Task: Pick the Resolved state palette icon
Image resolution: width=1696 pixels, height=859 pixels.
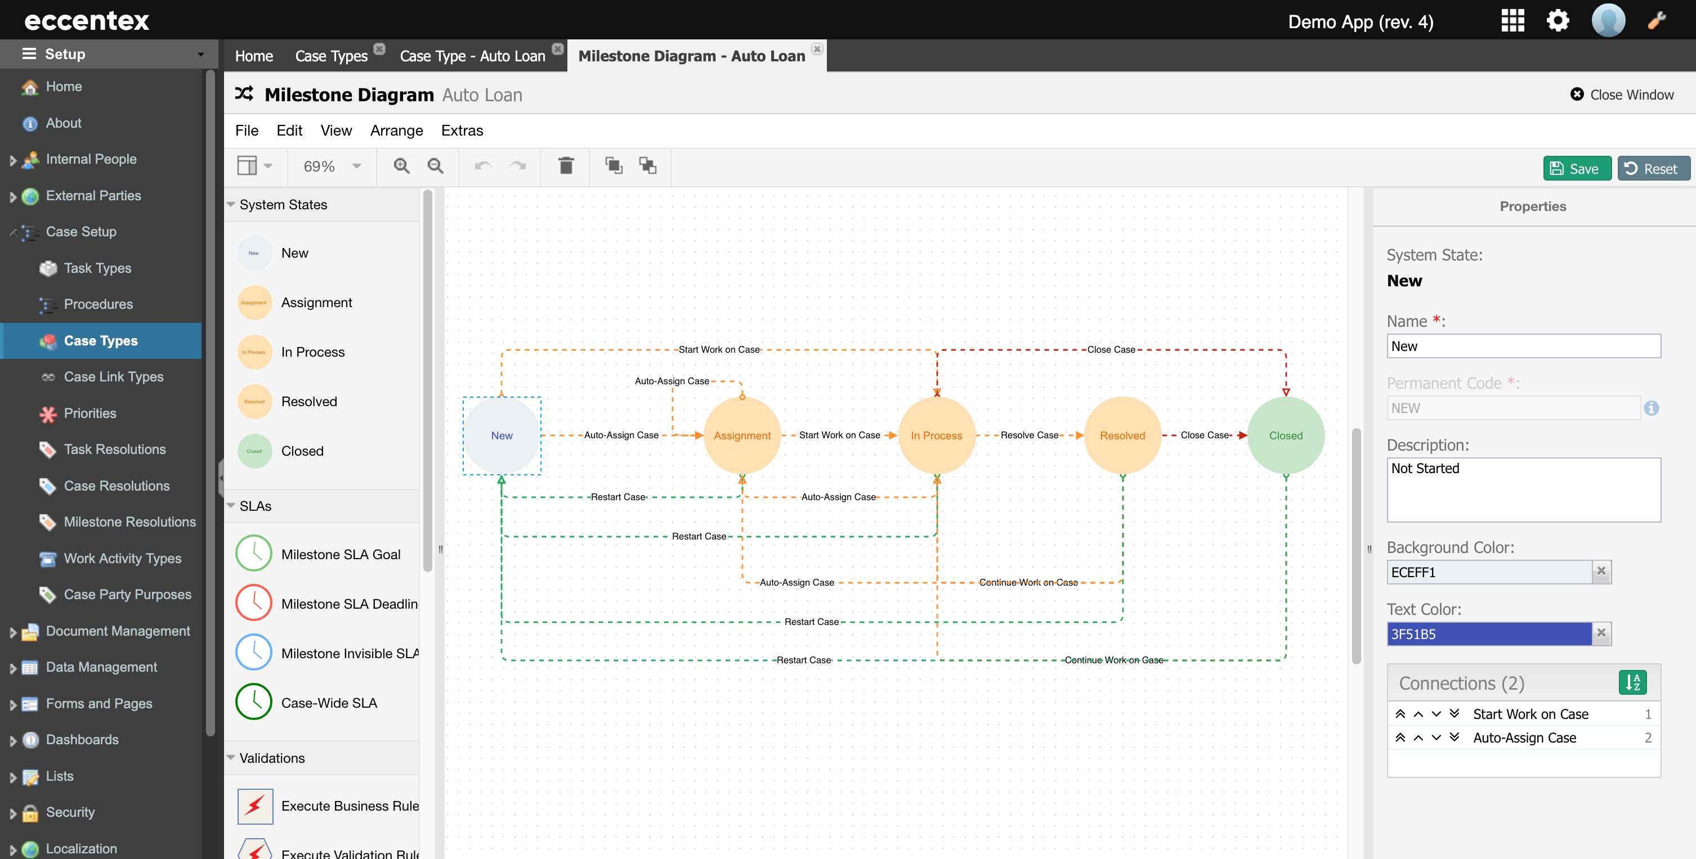Action: point(254,401)
